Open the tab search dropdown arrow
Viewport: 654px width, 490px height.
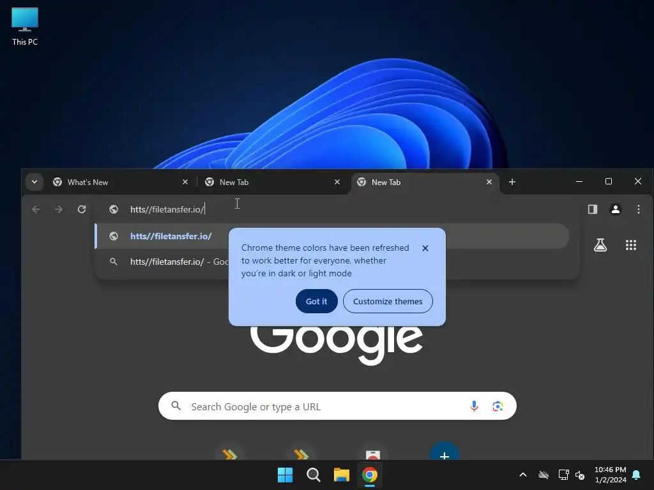click(x=34, y=182)
